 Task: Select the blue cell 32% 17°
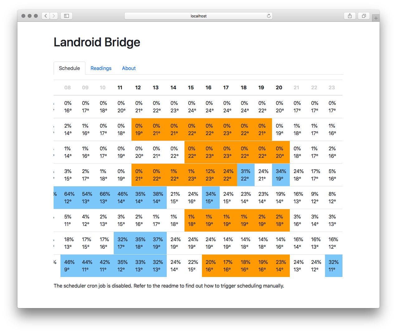click(122, 243)
